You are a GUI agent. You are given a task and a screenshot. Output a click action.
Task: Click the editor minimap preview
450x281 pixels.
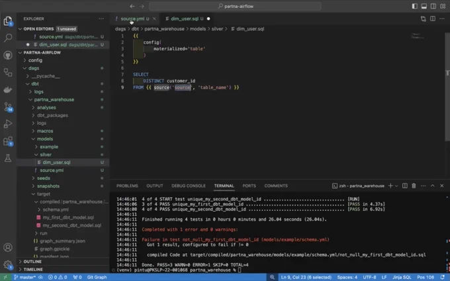(418, 36)
